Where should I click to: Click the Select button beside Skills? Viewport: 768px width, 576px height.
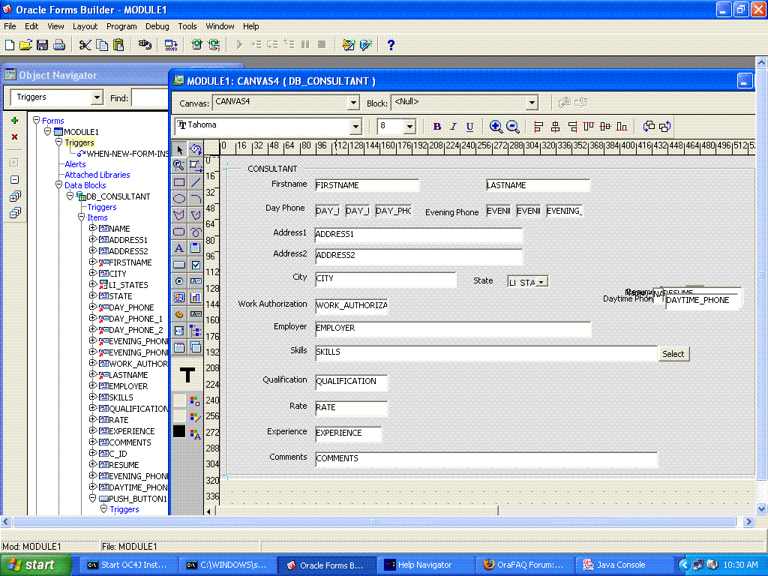673,354
